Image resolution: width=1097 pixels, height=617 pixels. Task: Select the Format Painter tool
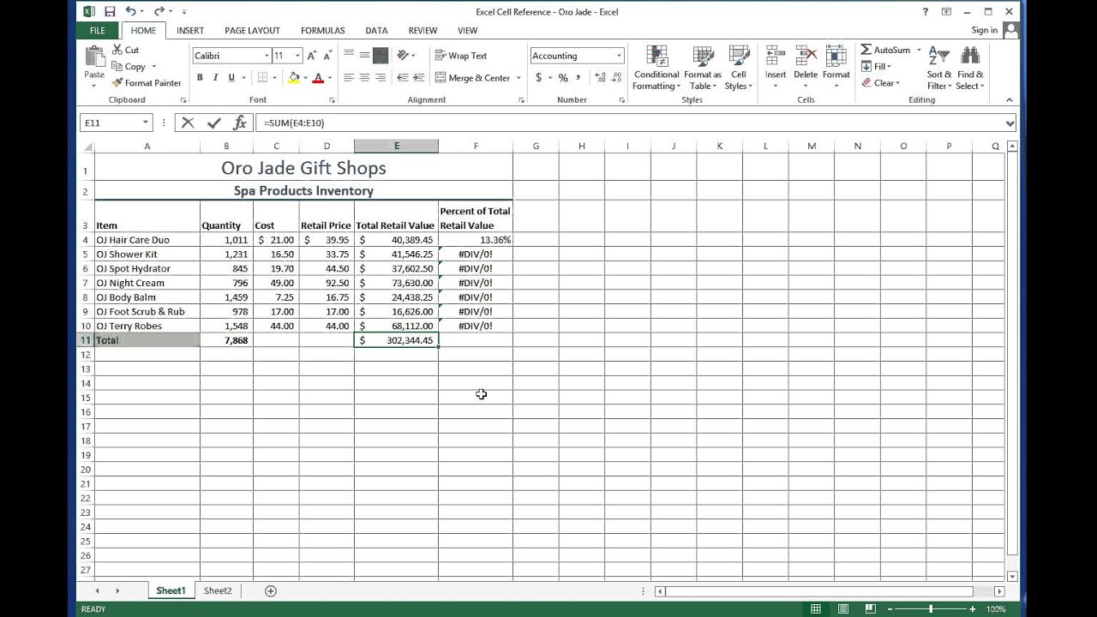pos(147,83)
